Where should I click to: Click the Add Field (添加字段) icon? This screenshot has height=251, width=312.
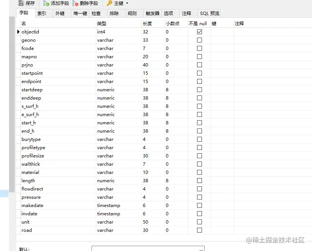click(x=46, y=3)
